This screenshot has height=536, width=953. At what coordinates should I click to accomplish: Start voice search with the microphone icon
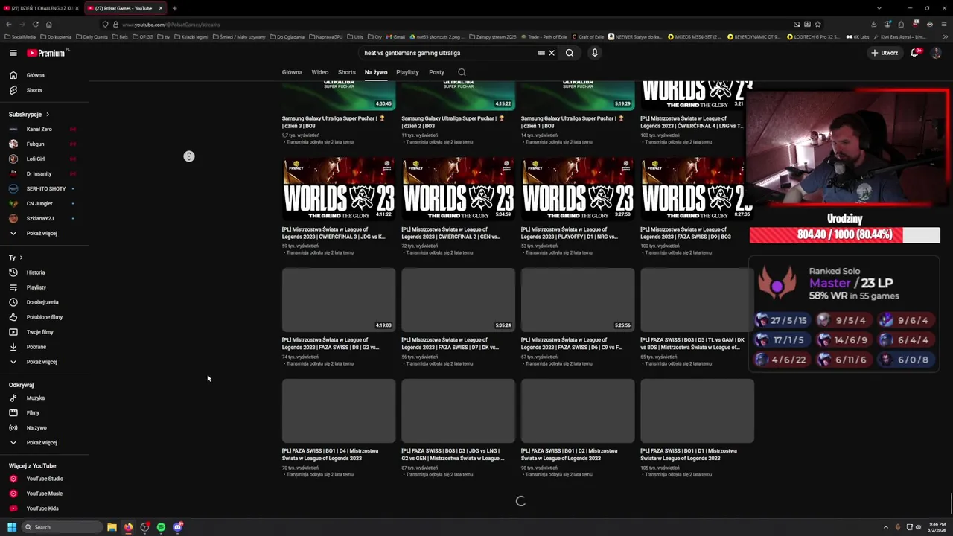[x=594, y=53]
